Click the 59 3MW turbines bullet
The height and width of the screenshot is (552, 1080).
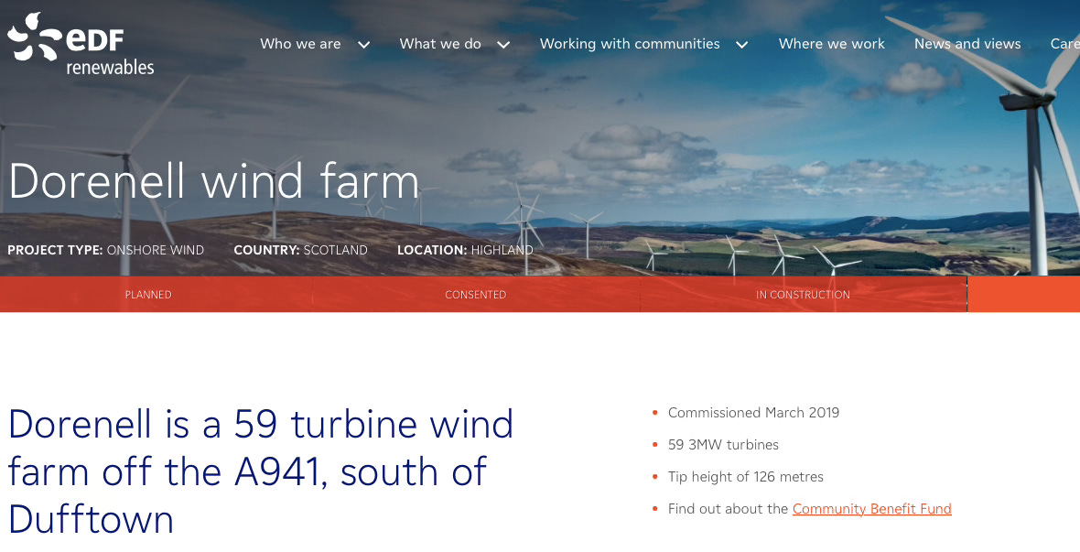click(723, 445)
